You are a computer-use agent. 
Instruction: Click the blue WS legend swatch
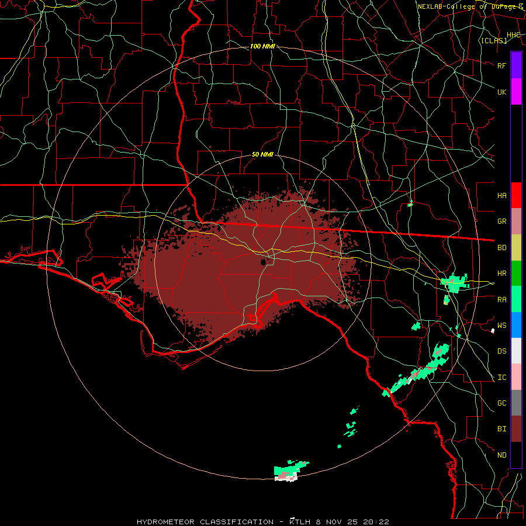coord(516,325)
